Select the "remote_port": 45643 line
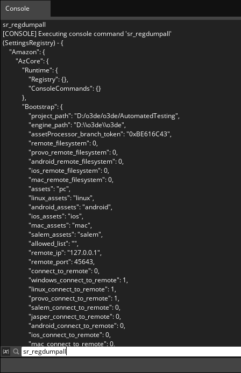Screen dimensions: 241x373 [x=61, y=262]
